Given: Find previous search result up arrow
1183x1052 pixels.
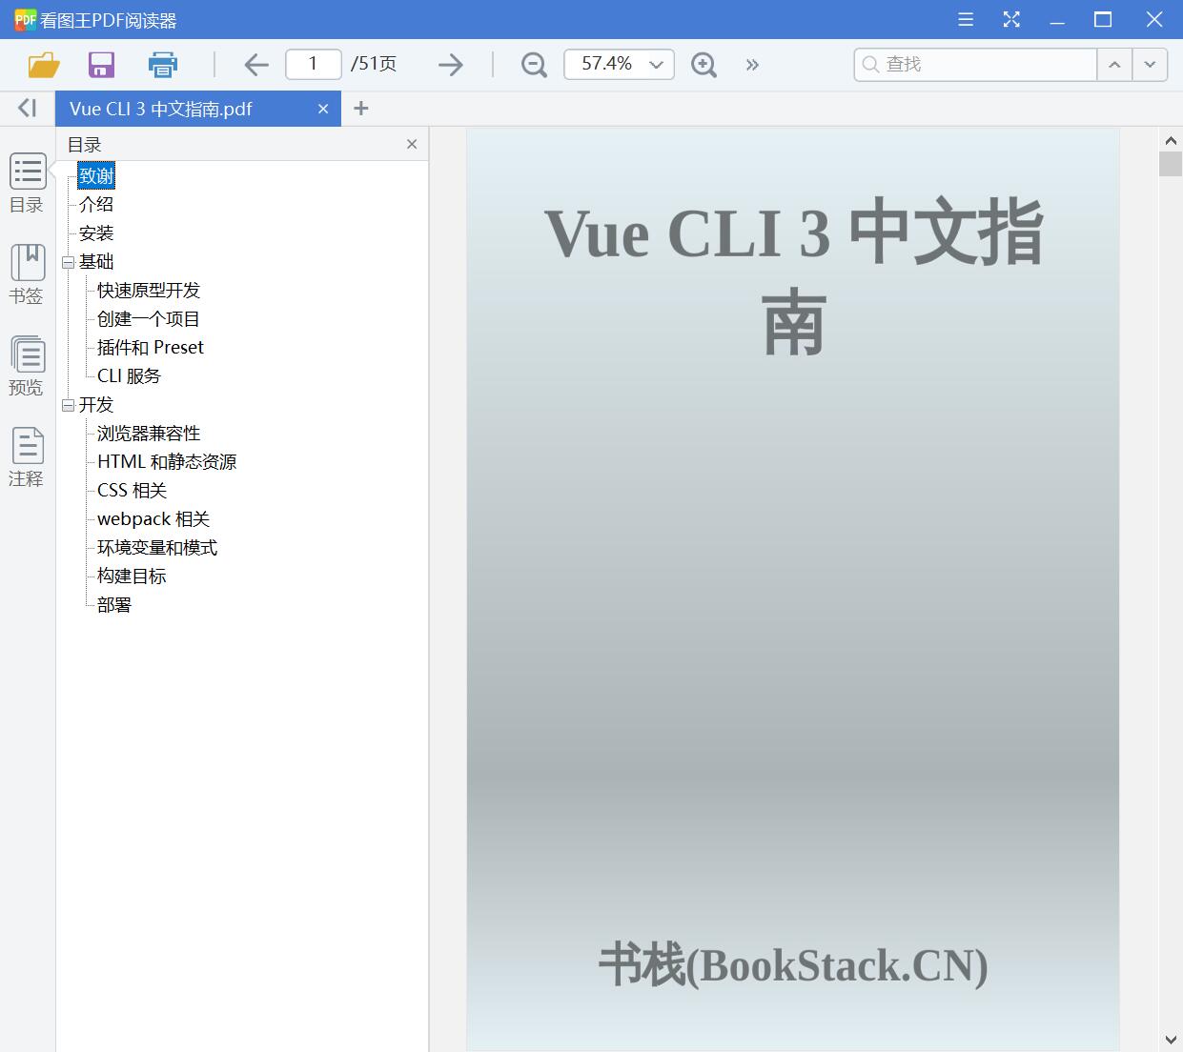Looking at the screenshot, I should [x=1114, y=65].
